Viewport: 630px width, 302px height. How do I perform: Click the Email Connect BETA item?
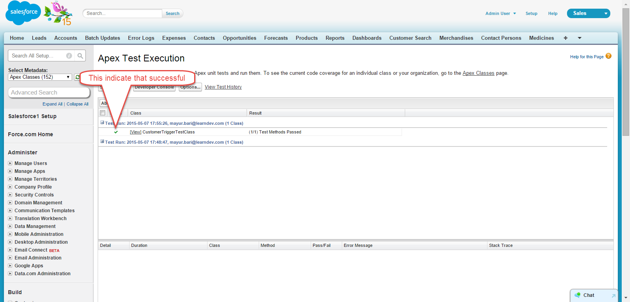point(37,250)
